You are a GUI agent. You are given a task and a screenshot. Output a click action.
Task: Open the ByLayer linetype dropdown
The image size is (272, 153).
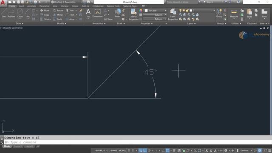point(155,19)
